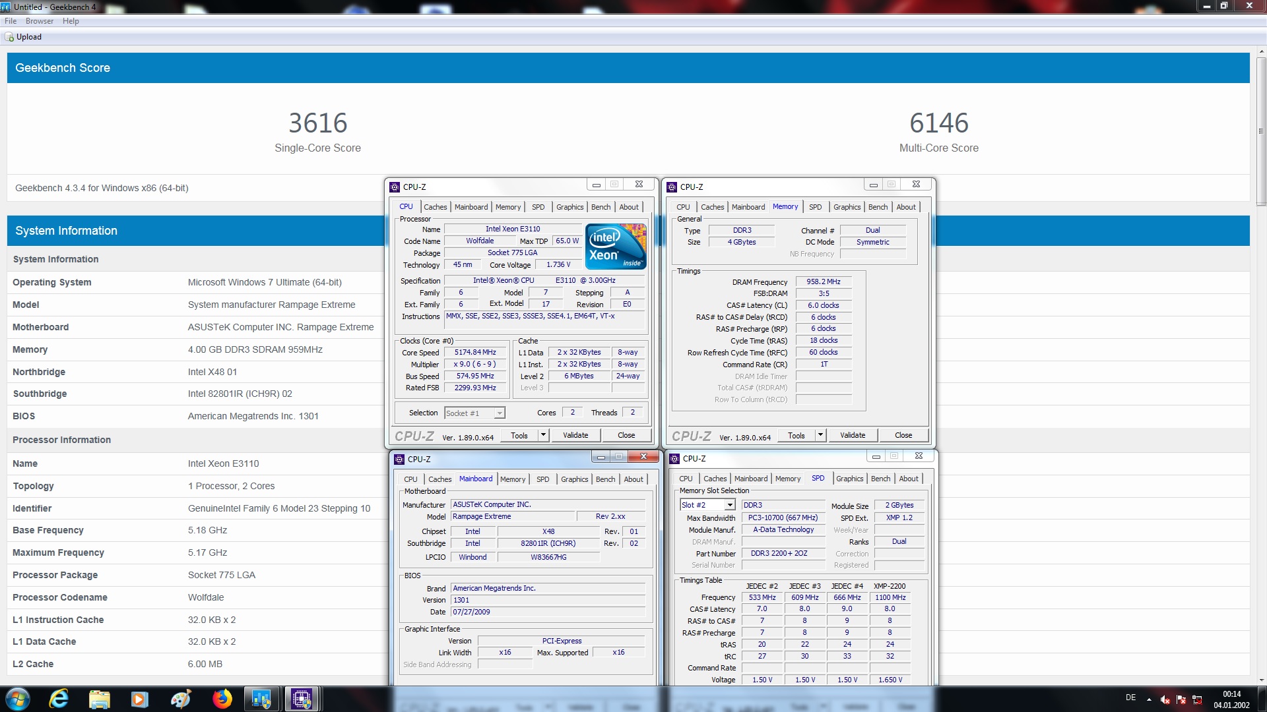Launch Internet Explorer from taskbar
The height and width of the screenshot is (712, 1267).
click(59, 699)
